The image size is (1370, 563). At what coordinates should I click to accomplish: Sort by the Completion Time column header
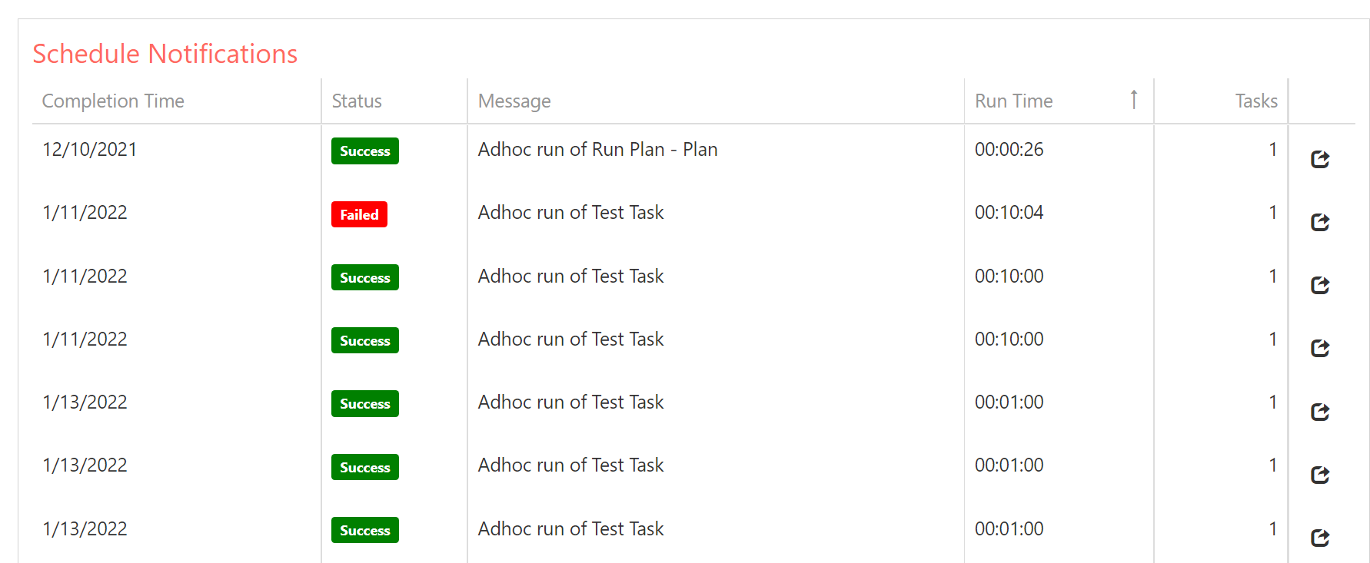tap(113, 101)
